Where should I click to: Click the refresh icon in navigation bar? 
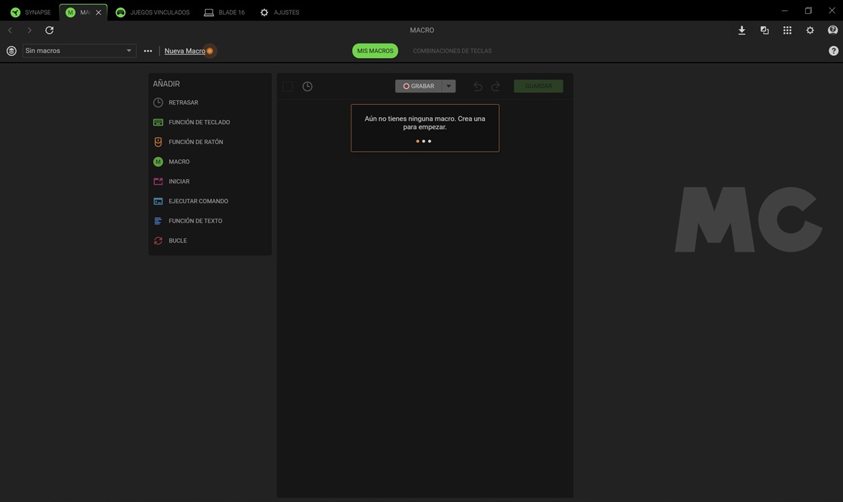49,30
